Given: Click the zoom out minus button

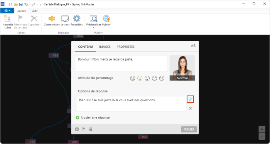Looking at the screenshot, I should tap(262, 136).
